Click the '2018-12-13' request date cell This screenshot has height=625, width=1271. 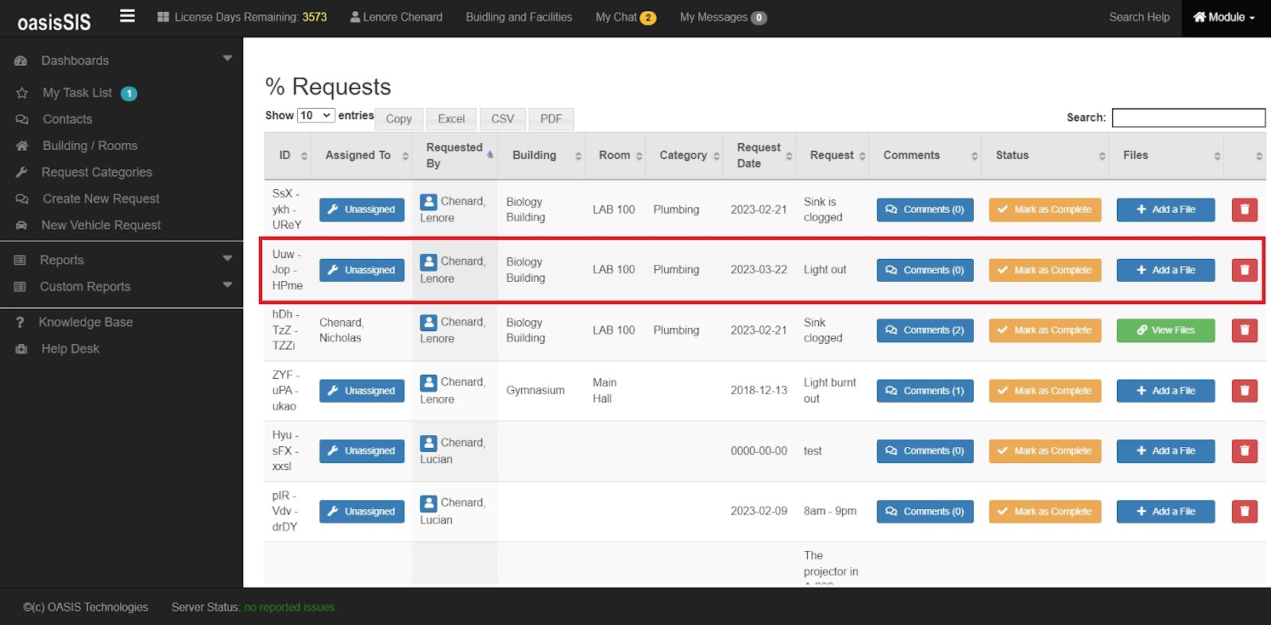coord(759,391)
